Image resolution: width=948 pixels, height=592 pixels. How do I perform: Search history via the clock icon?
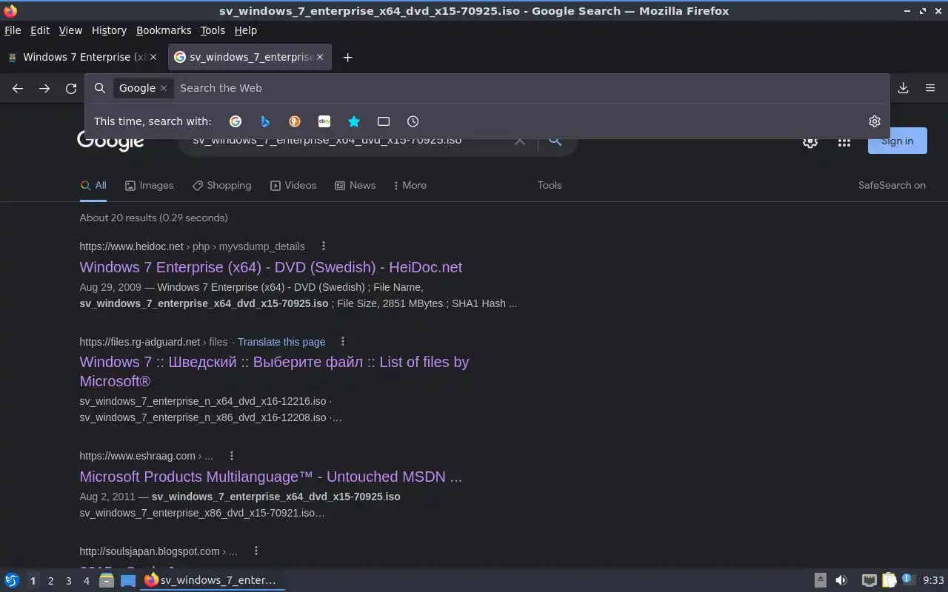click(413, 121)
